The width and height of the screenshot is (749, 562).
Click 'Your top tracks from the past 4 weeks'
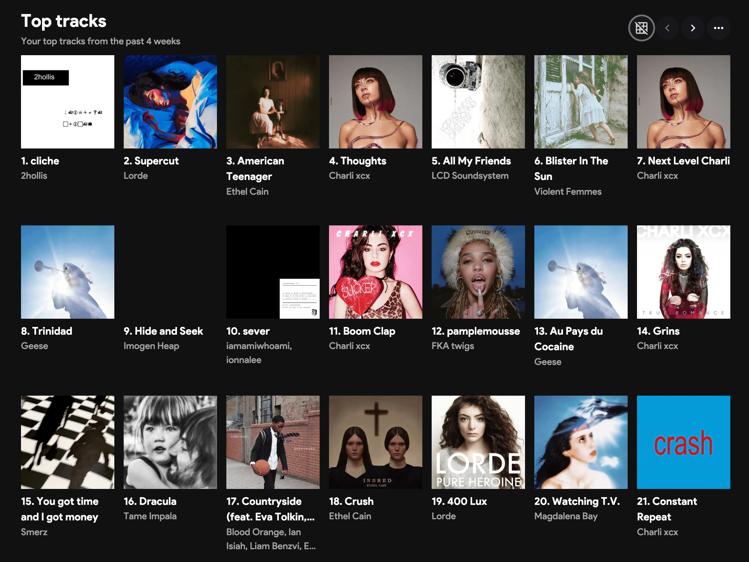[x=101, y=41]
